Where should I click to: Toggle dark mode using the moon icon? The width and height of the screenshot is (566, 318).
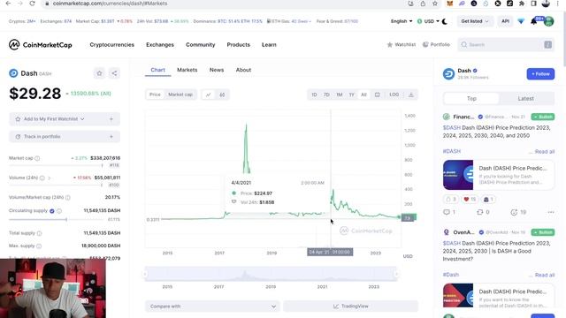[445, 21]
